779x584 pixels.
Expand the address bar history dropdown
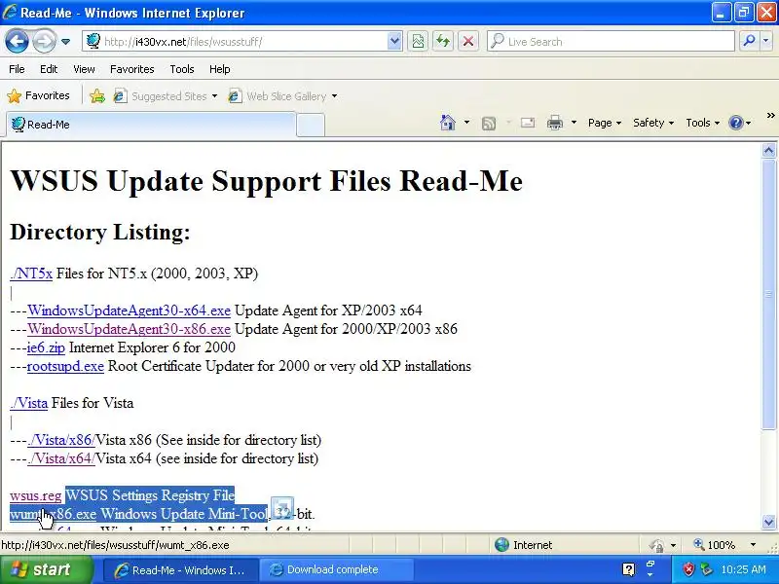394,41
